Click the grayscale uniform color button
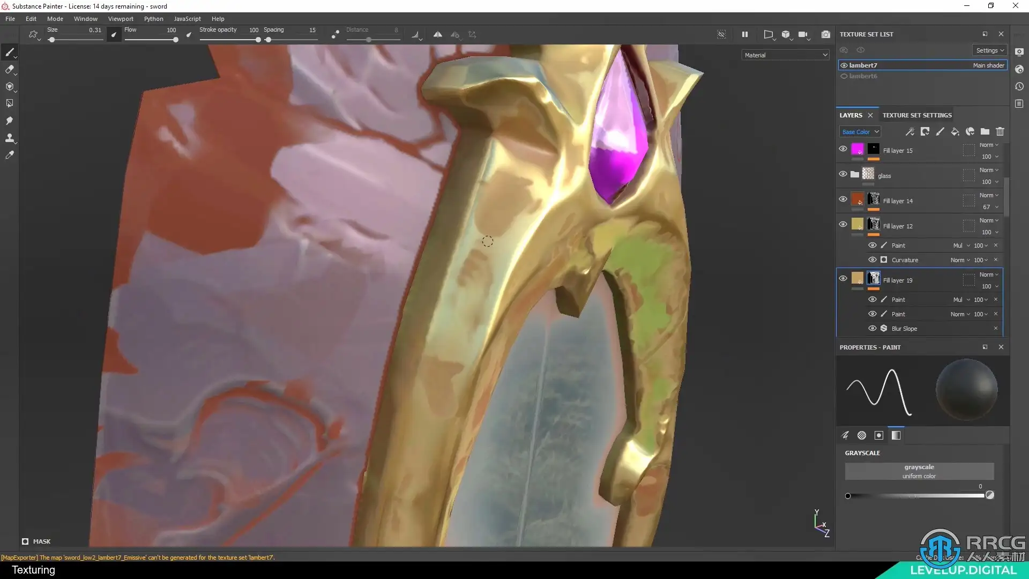This screenshot has height=579, width=1029. [x=919, y=471]
